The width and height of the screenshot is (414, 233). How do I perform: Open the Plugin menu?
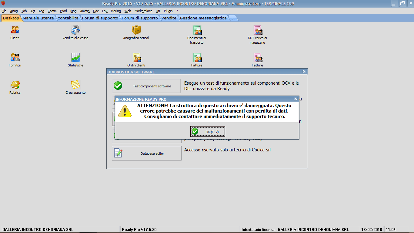click(x=168, y=11)
